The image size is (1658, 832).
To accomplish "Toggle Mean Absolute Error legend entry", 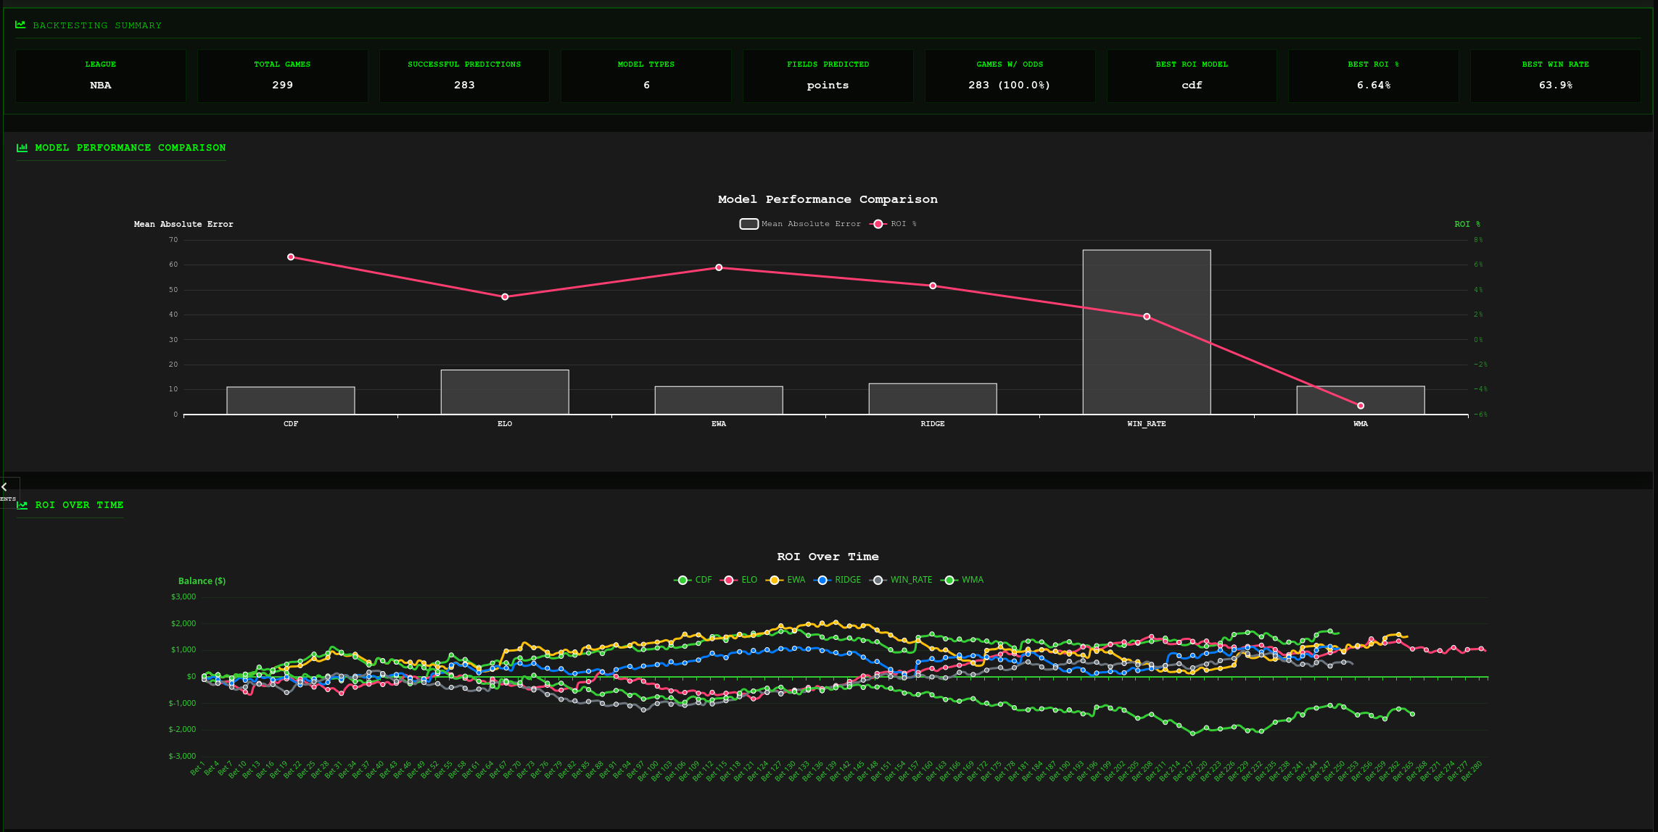I will coord(800,224).
